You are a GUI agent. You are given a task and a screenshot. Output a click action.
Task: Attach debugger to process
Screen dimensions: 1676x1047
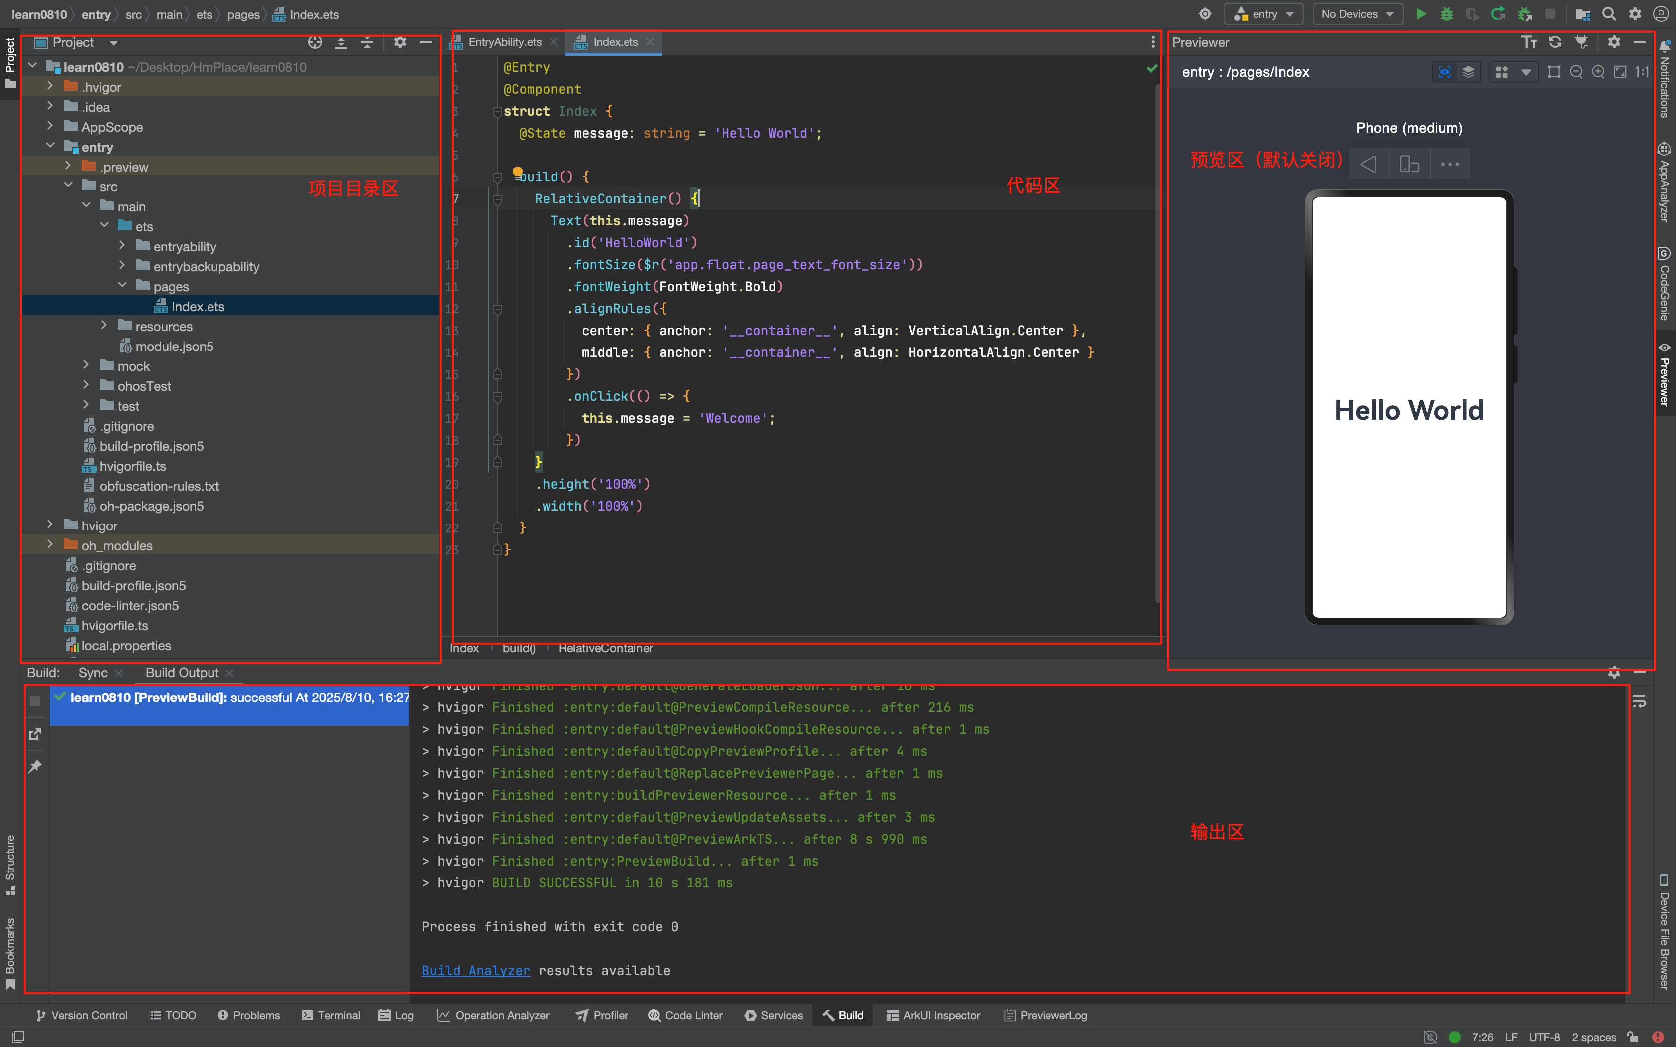(1524, 14)
